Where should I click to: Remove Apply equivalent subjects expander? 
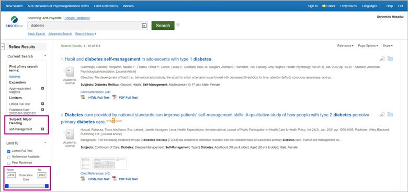pos(43,88)
